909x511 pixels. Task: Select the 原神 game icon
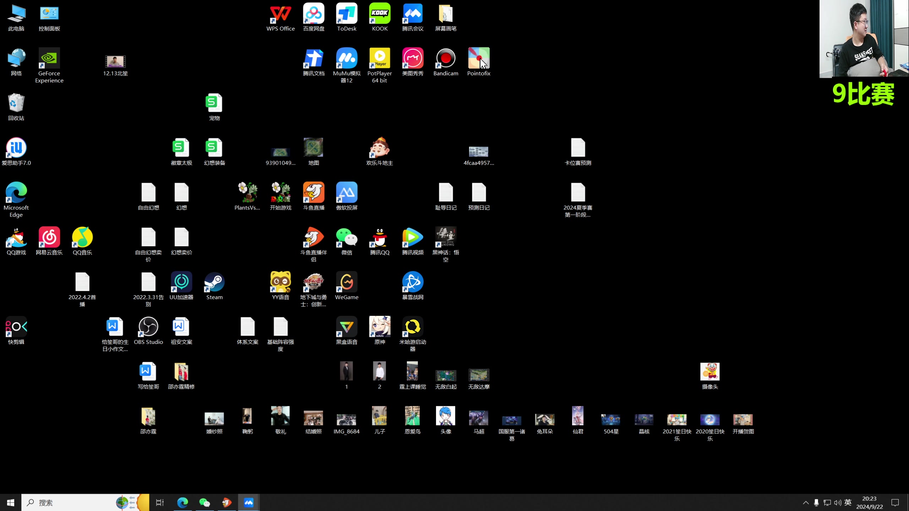(x=380, y=331)
